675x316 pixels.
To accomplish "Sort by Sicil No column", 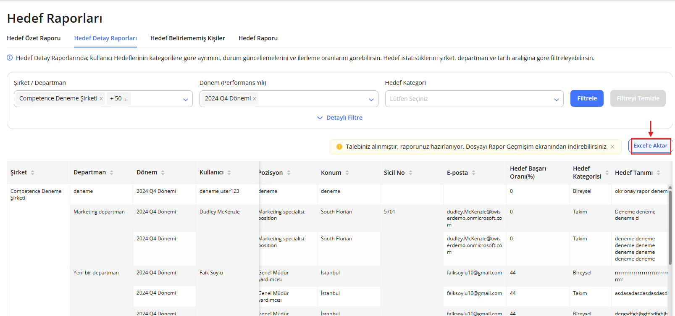I will (x=410, y=173).
